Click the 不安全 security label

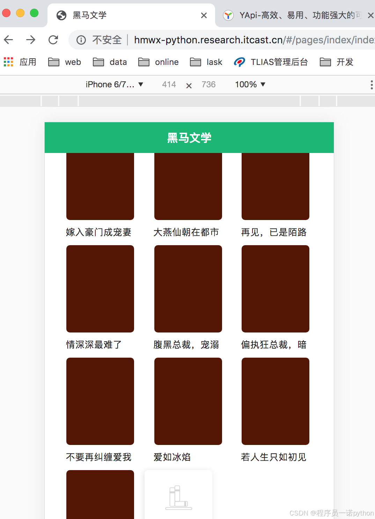(107, 40)
